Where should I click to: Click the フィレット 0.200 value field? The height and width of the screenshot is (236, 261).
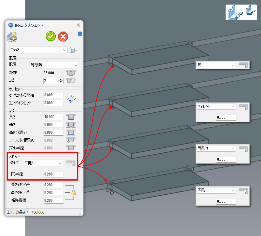pyautogui.click(x=227, y=118)
